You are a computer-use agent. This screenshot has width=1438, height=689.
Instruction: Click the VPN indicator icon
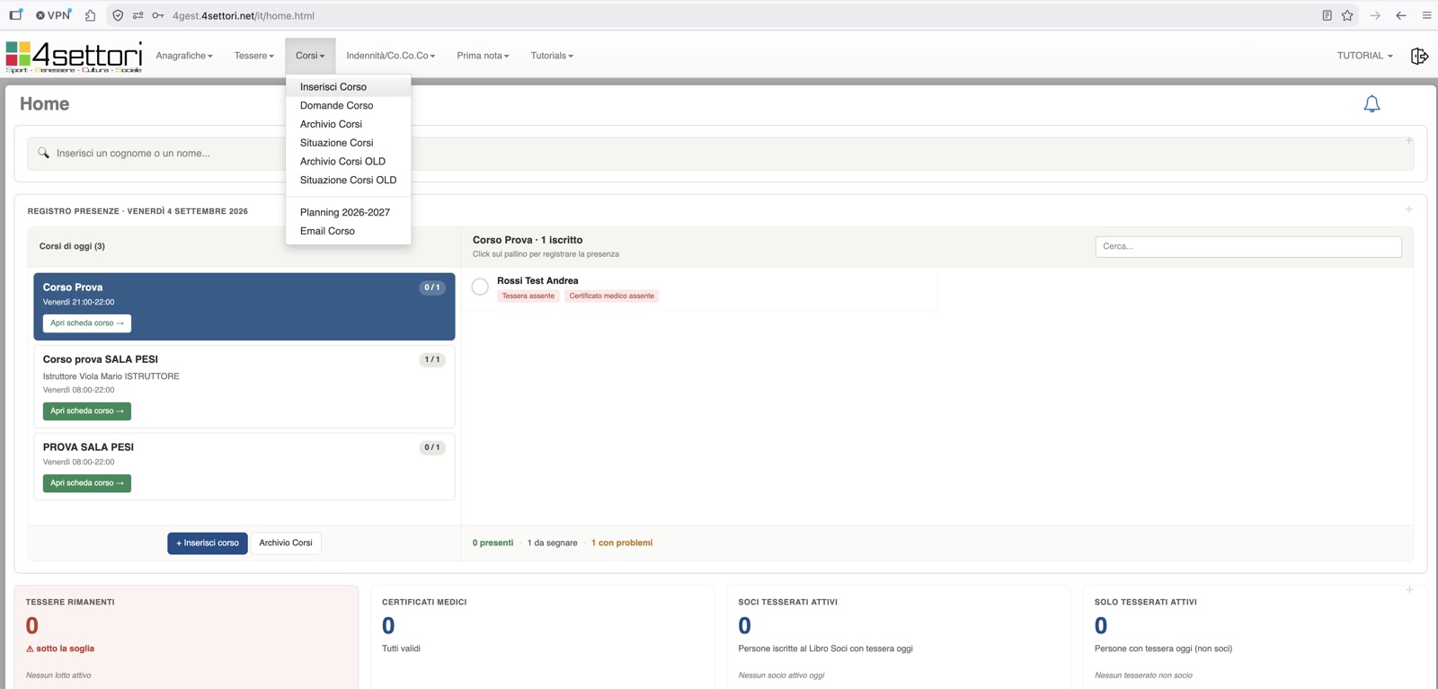(54, 15)
